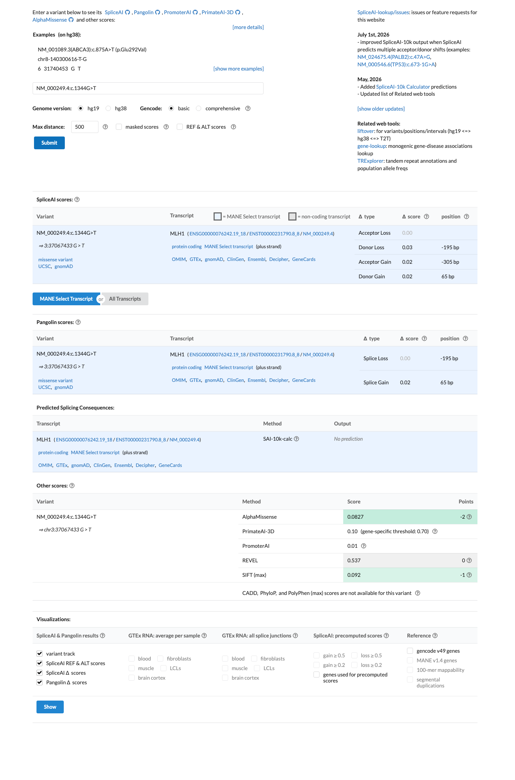Uncheck Pangolin Δ scores visualization

click(40, 682)
